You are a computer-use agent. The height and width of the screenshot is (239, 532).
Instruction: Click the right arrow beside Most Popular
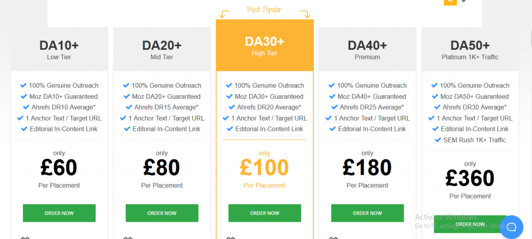(x=305, y=14)
